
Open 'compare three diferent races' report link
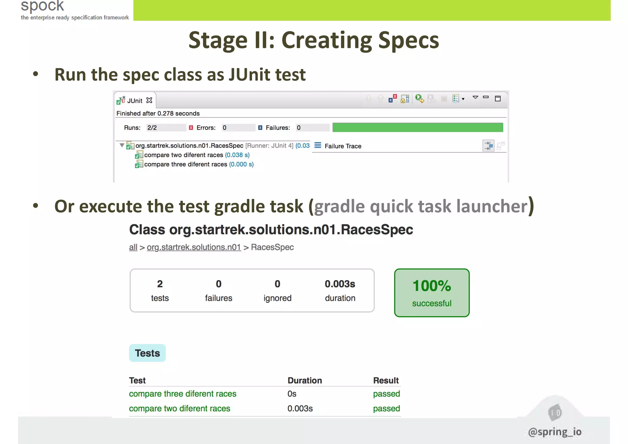point(183,394)
